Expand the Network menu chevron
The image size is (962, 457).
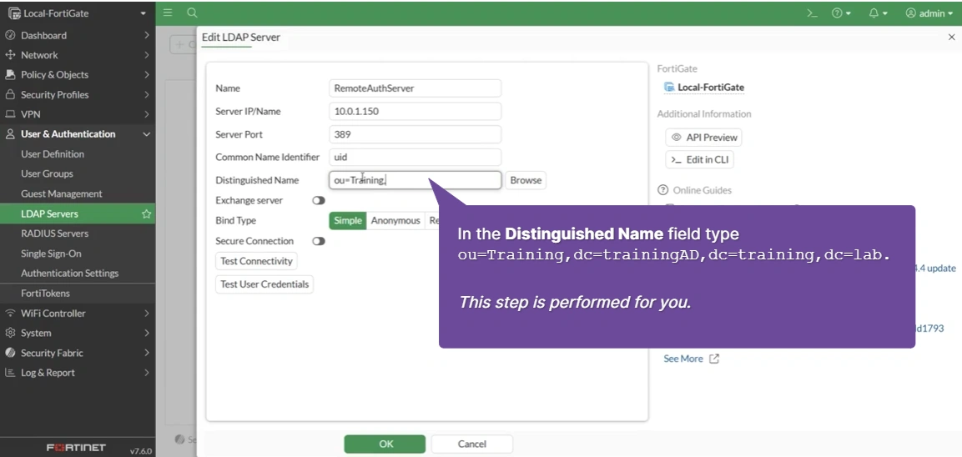pos(147,54)
